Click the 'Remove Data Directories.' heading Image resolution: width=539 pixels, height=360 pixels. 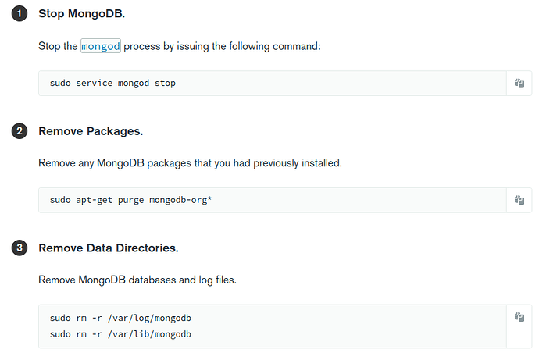[x=109, y=248]
